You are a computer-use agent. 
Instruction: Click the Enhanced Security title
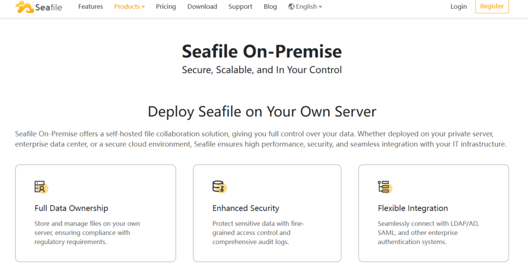coord(246,208)
